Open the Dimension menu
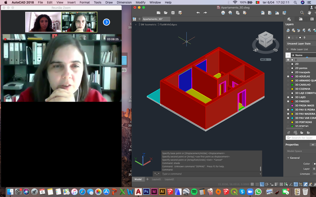 click(x=124, y=2)
